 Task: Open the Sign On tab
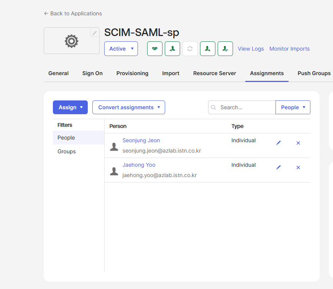click(92, 73)
